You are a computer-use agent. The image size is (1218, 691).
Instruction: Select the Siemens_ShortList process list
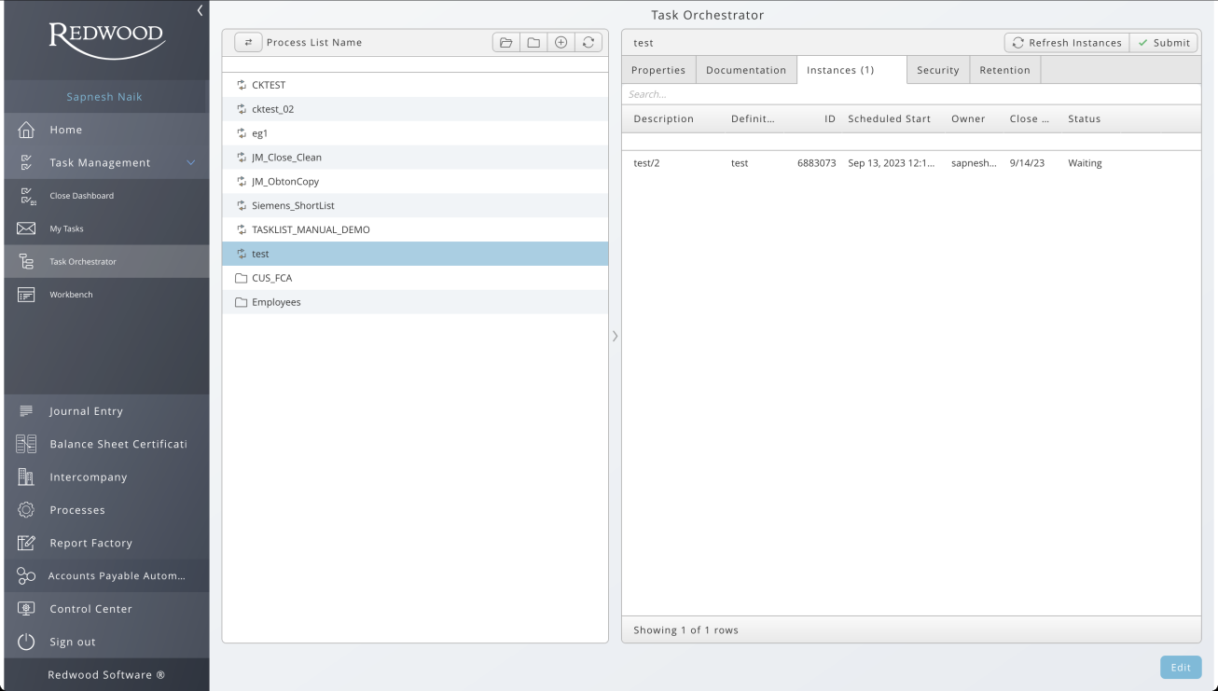pyautogui.click(x=415, y=206)
